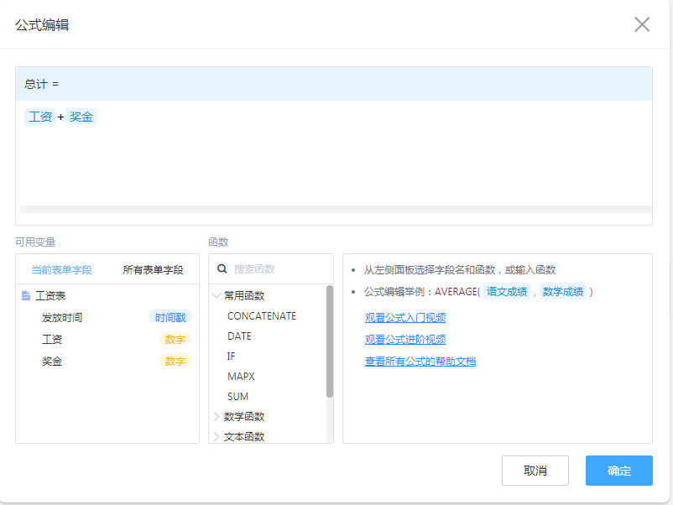Collapse the 常用函数 category

click(x=217, y=296)
